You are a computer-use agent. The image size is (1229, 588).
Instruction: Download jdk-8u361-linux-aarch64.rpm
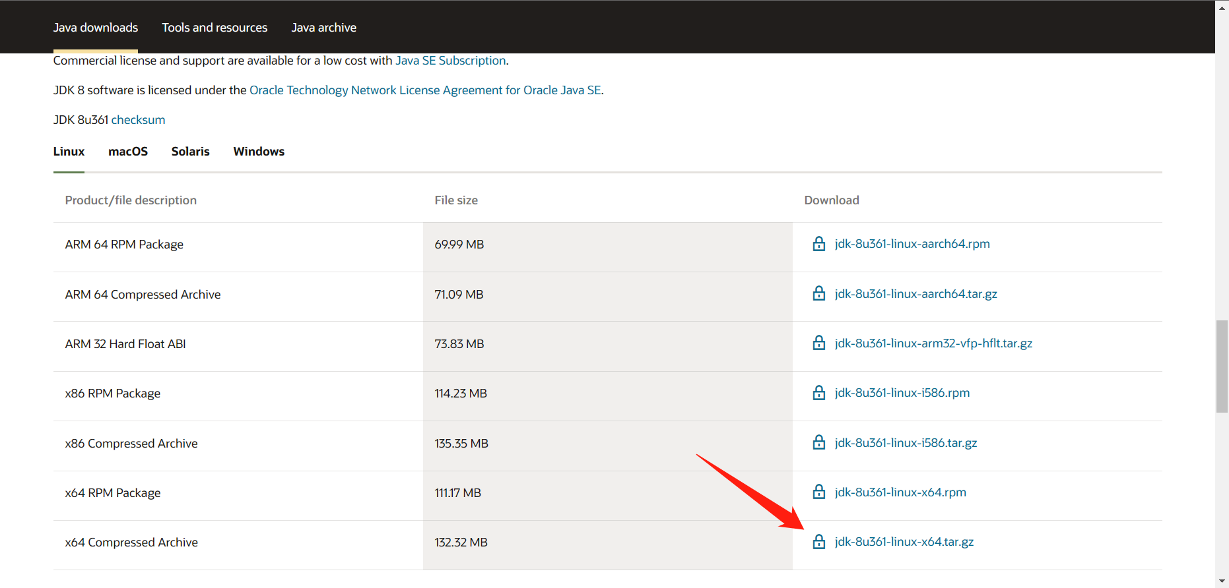pyautogui.click(x=912, y=244)
